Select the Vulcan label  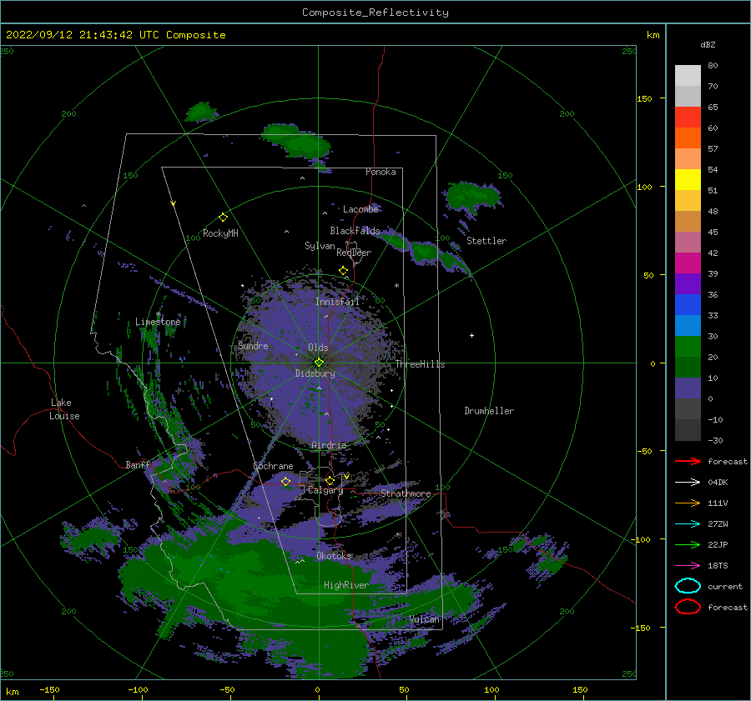425,618
